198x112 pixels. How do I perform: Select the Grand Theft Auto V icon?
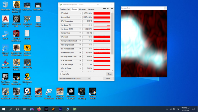point(27,21)
